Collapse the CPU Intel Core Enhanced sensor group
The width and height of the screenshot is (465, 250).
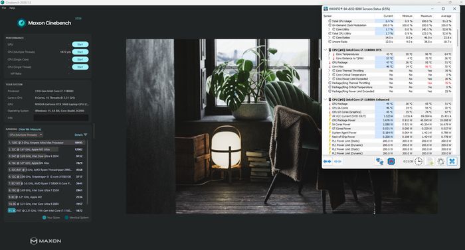[325, 99]
